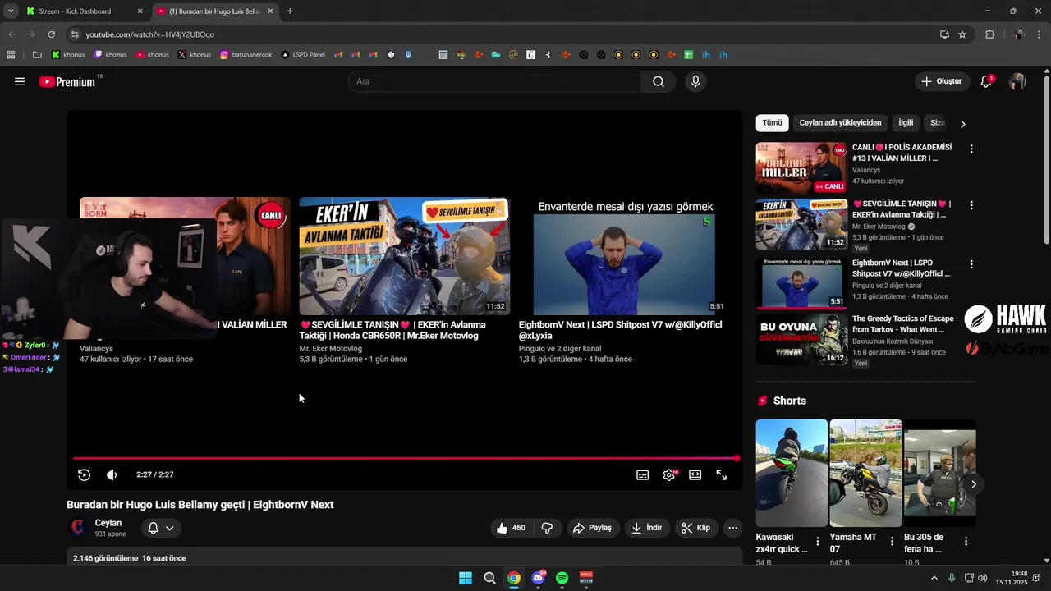Select Ceylan adlı yükleyiciden chip
The width and height of the screenshot is (1051, 591).
click(840, 123)
